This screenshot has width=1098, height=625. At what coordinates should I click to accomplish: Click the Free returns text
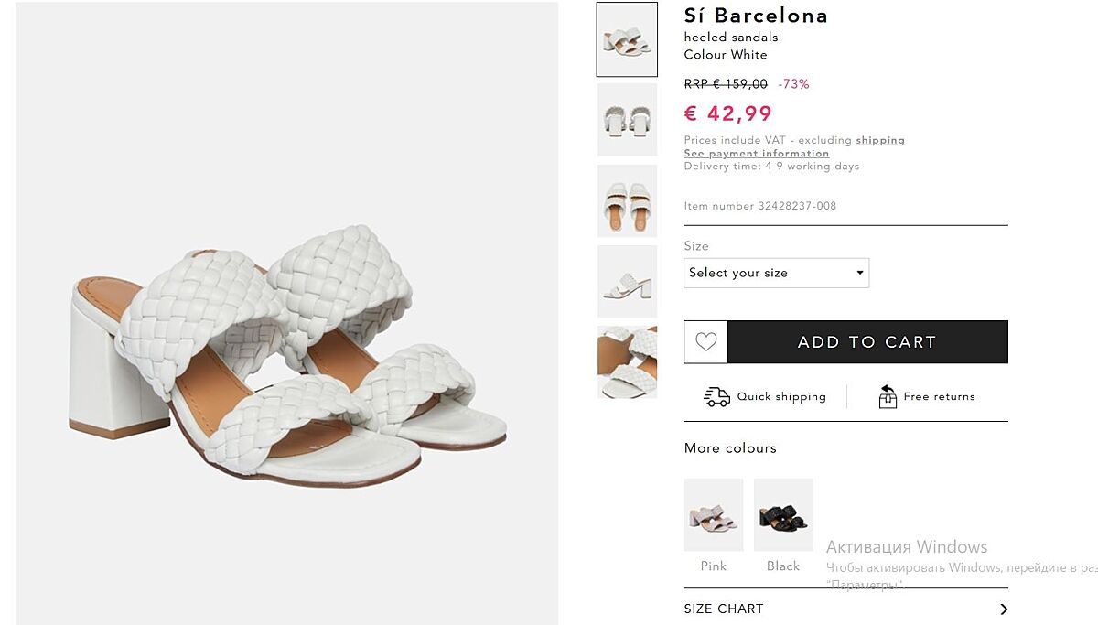coord(939,396)
